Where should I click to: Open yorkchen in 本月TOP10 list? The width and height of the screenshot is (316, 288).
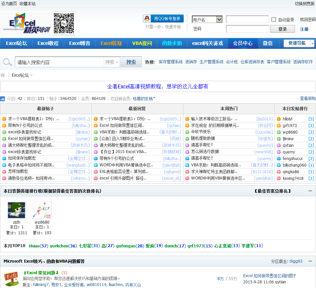[59, 246]
